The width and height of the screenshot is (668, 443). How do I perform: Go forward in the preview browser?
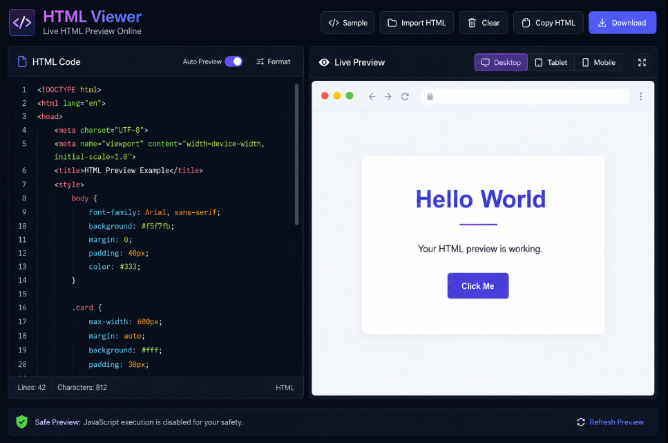point(388,96)
